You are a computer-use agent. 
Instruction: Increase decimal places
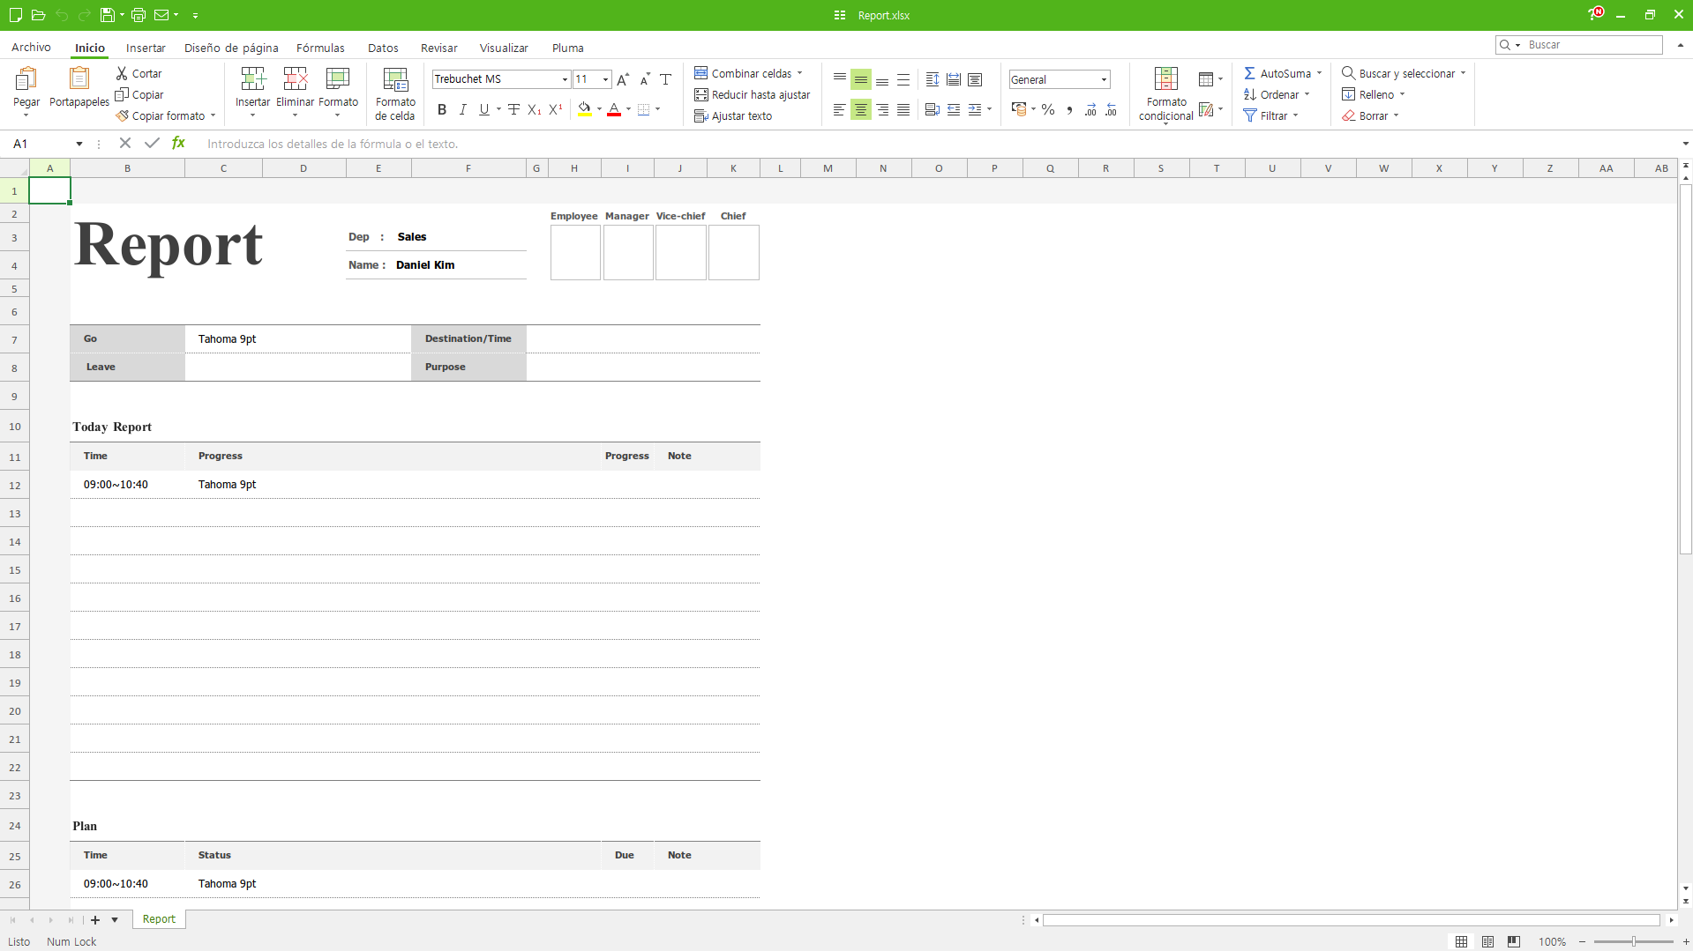(x=1090, y=109)
